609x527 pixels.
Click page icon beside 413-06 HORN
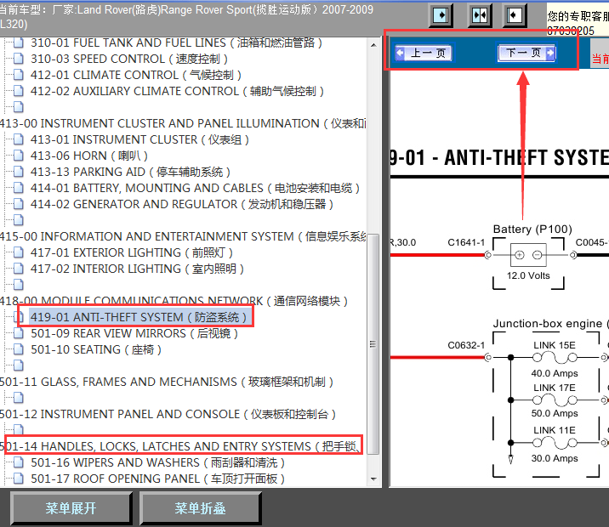tap(18, 156)
